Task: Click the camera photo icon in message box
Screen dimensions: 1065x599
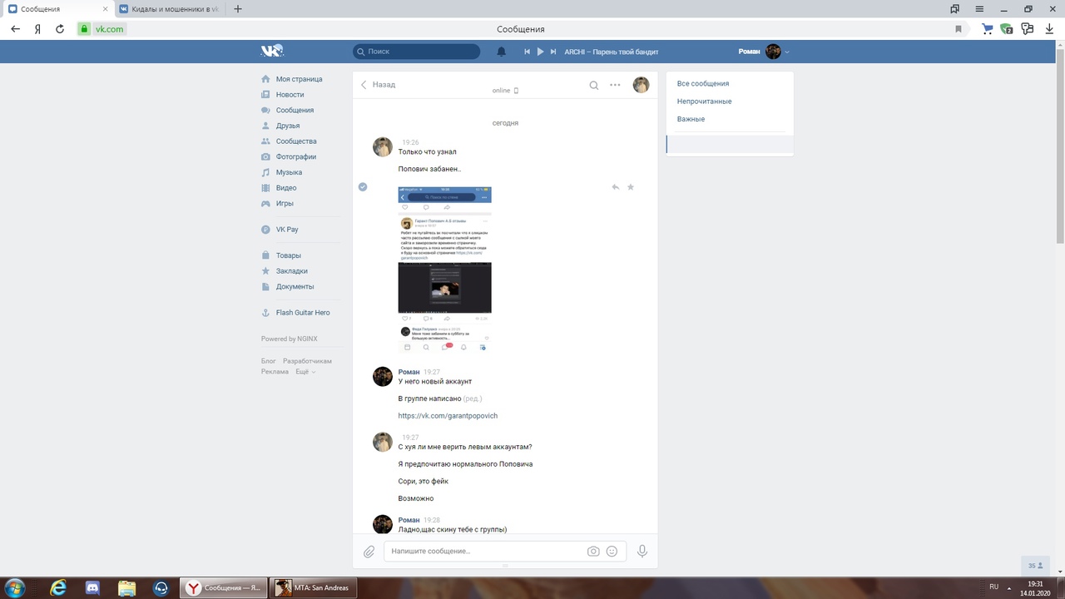Action: pyautogui.click(x=593, y=552)
